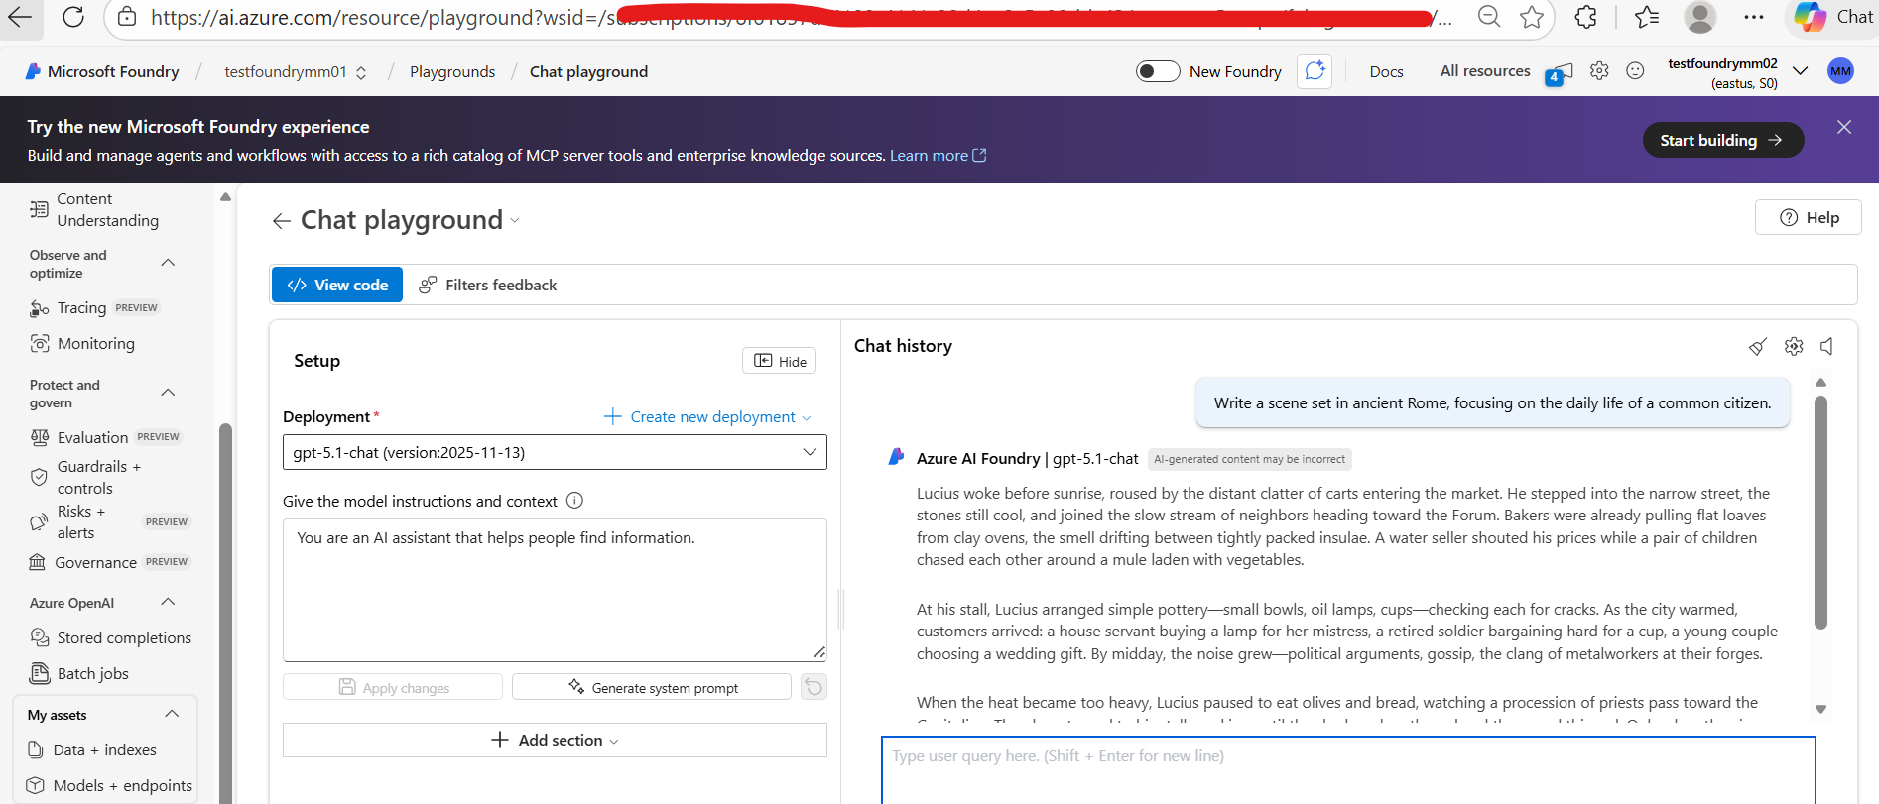The image size is (1879, 804).
Task: Click the speaker icon in Chat history
Action: coord(1827,346)
